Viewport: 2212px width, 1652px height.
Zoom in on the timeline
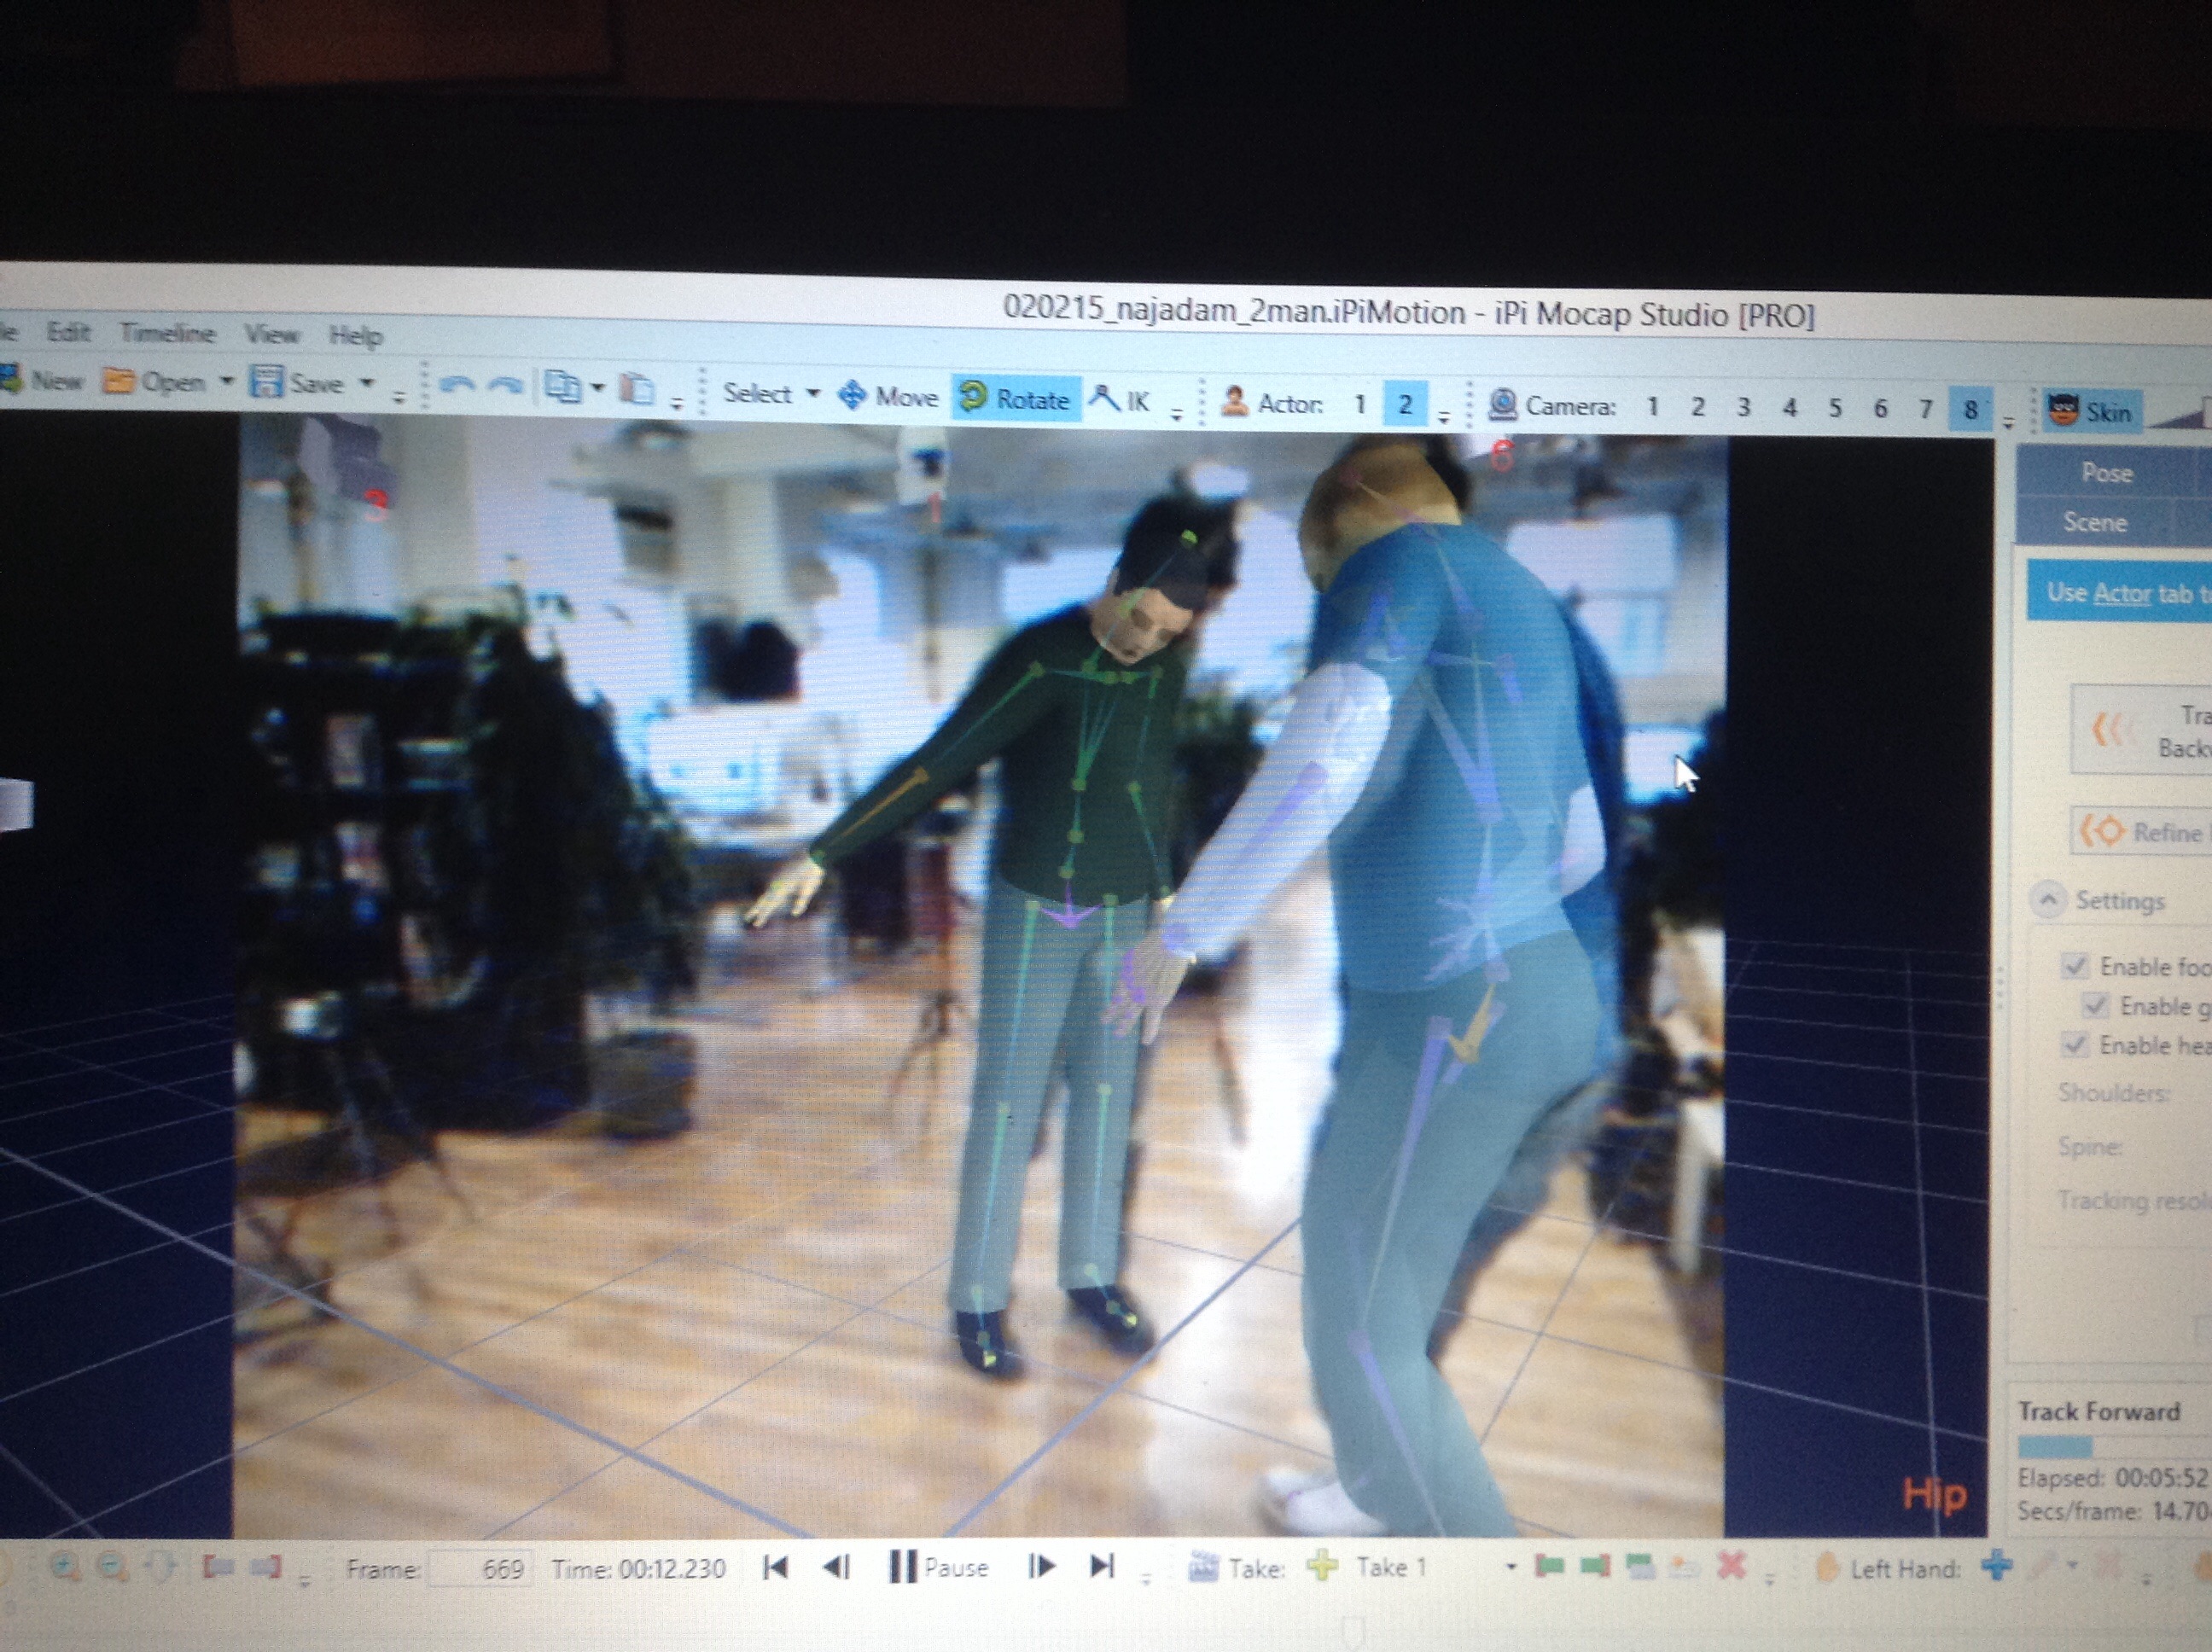pyautogui.click(x=65, y=1567)
